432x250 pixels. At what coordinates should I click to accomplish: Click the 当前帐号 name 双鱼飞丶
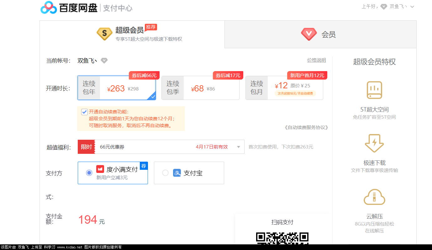pyautogui.click(x=87, y=60)
